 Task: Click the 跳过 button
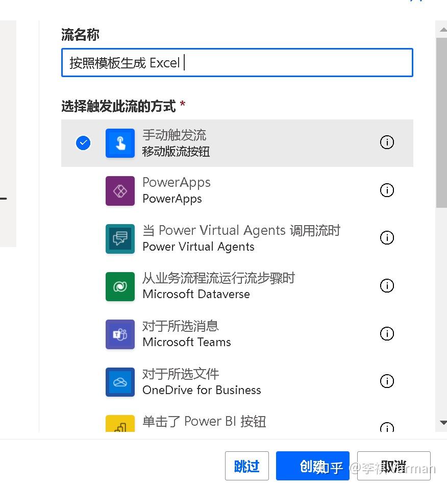(x=246, y=466)
